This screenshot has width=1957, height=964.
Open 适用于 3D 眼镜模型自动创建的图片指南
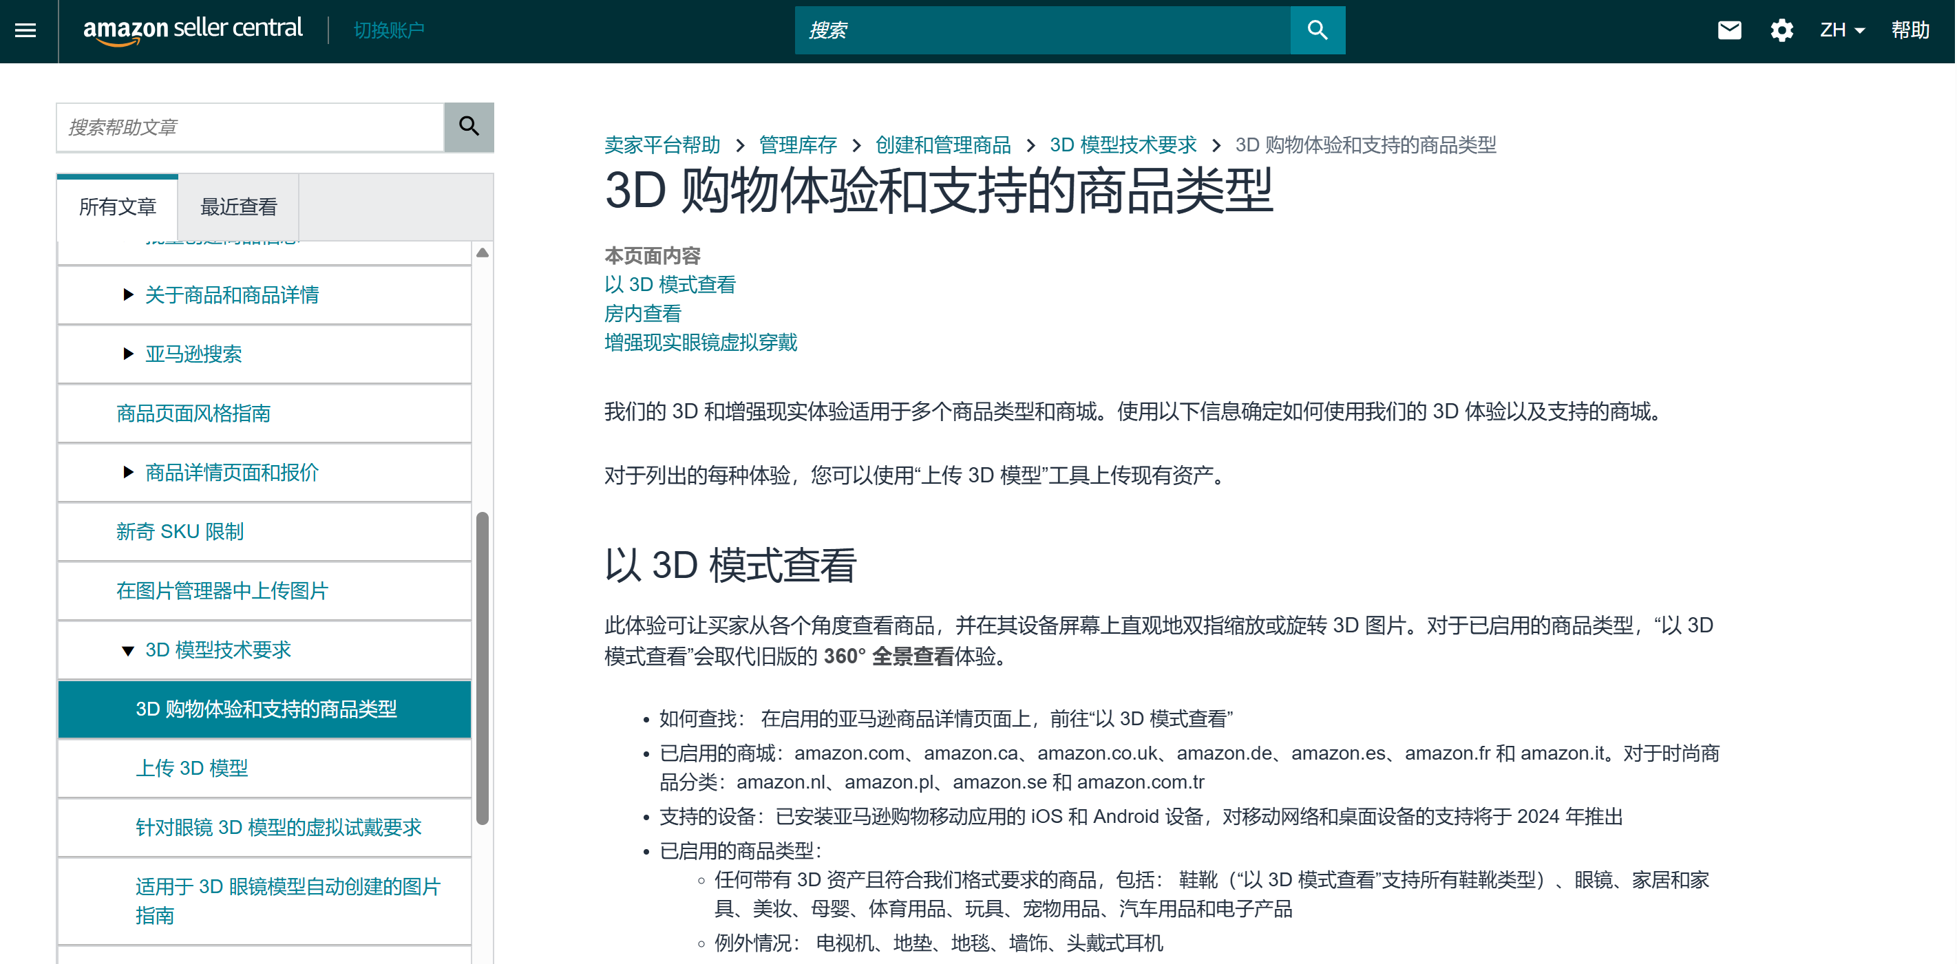click(x=288, y=901)
